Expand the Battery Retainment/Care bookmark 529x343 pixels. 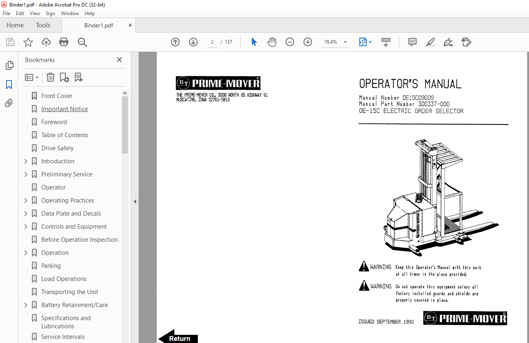pos(26,305)
